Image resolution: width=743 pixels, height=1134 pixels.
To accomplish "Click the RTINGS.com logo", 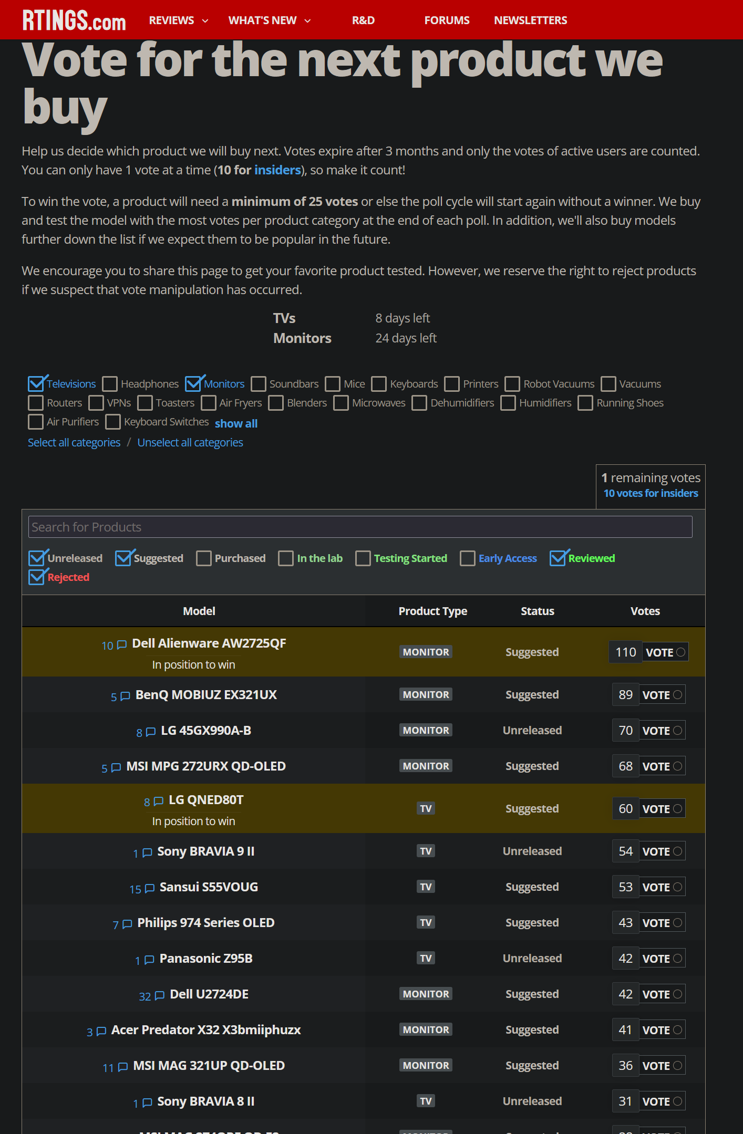I will point(74,20).
